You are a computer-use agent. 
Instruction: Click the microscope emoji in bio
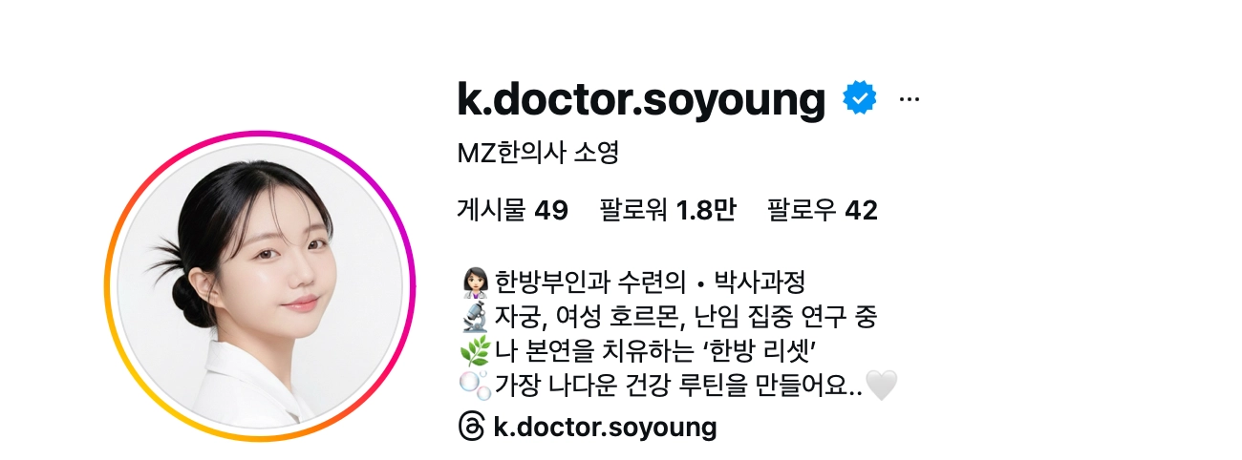point(474,317)
